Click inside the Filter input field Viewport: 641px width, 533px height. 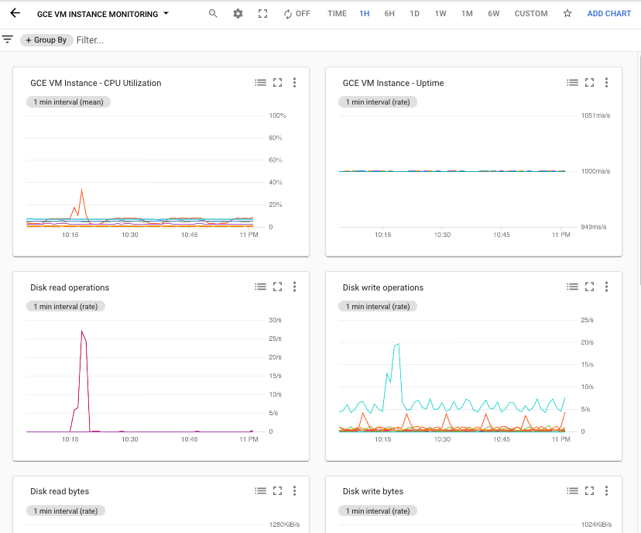[101, 39]
